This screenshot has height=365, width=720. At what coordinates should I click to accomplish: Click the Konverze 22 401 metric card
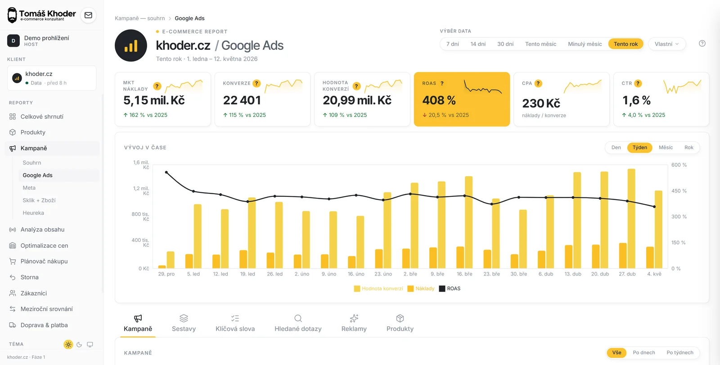pos(262,99)
